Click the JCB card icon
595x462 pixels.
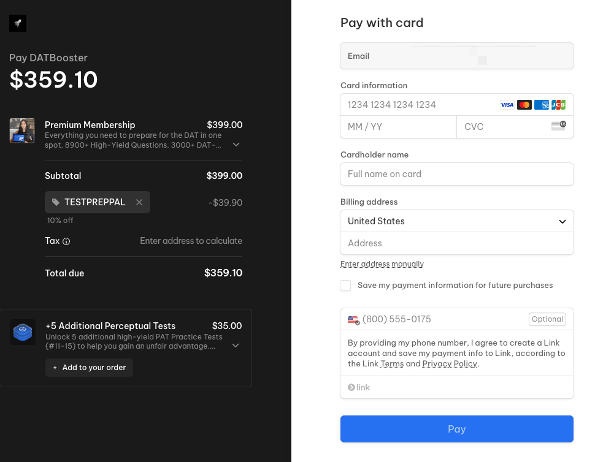(x=558, y=105)
